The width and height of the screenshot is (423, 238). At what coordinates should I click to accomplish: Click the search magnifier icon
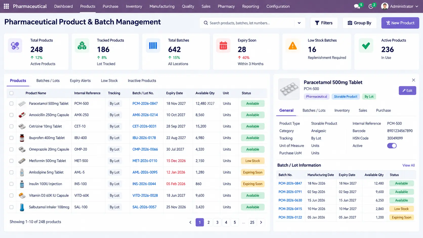click(206, 23)
